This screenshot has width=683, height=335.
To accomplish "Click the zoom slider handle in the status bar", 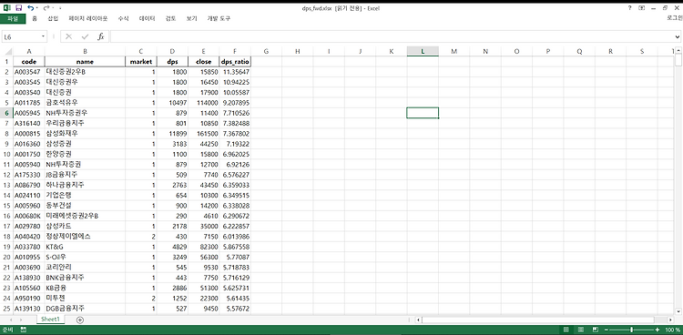I will click(632, 330).
